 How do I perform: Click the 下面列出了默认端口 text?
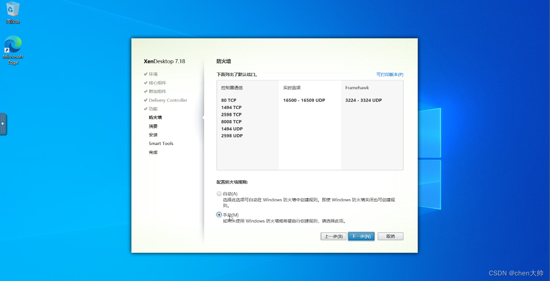click(237, 75)
